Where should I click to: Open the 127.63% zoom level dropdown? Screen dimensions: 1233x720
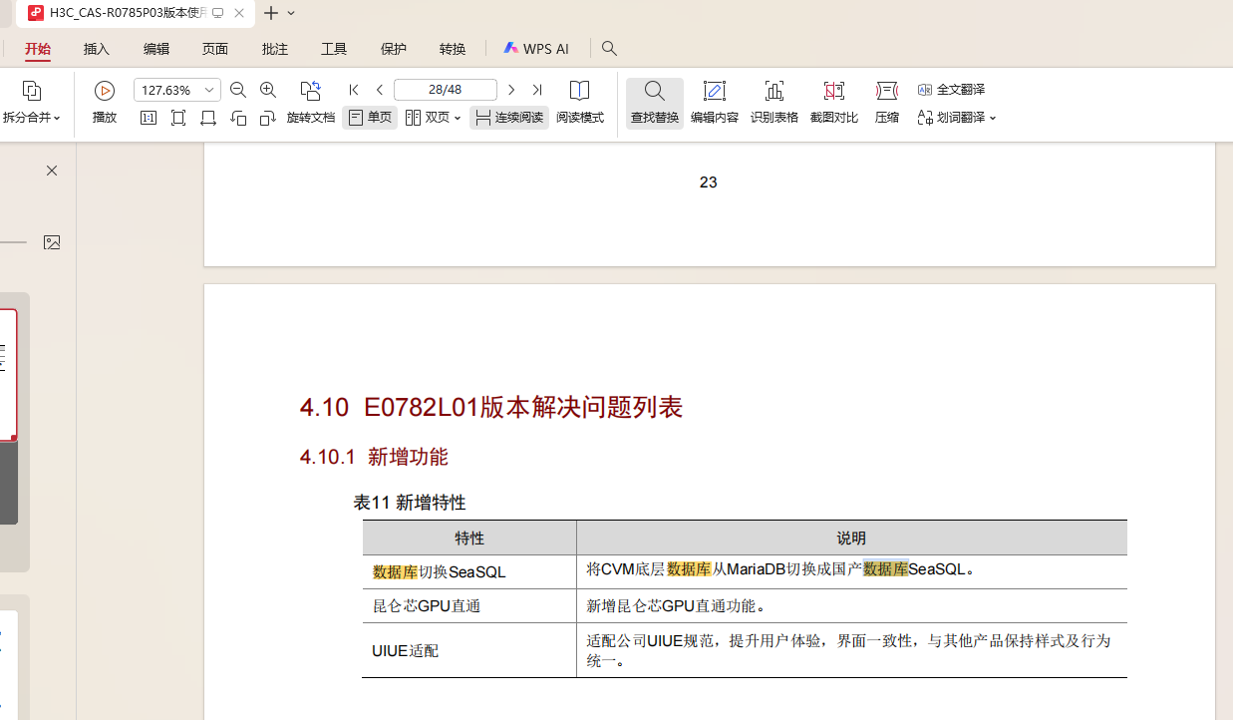coord(209,90)
